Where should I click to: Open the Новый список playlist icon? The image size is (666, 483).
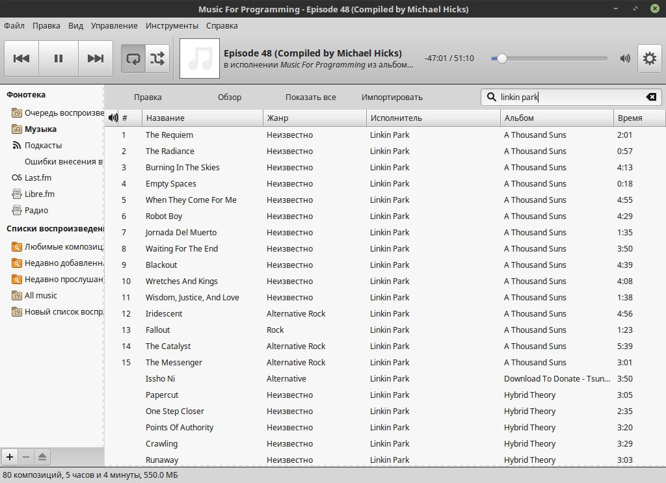(x=16, y=312)
